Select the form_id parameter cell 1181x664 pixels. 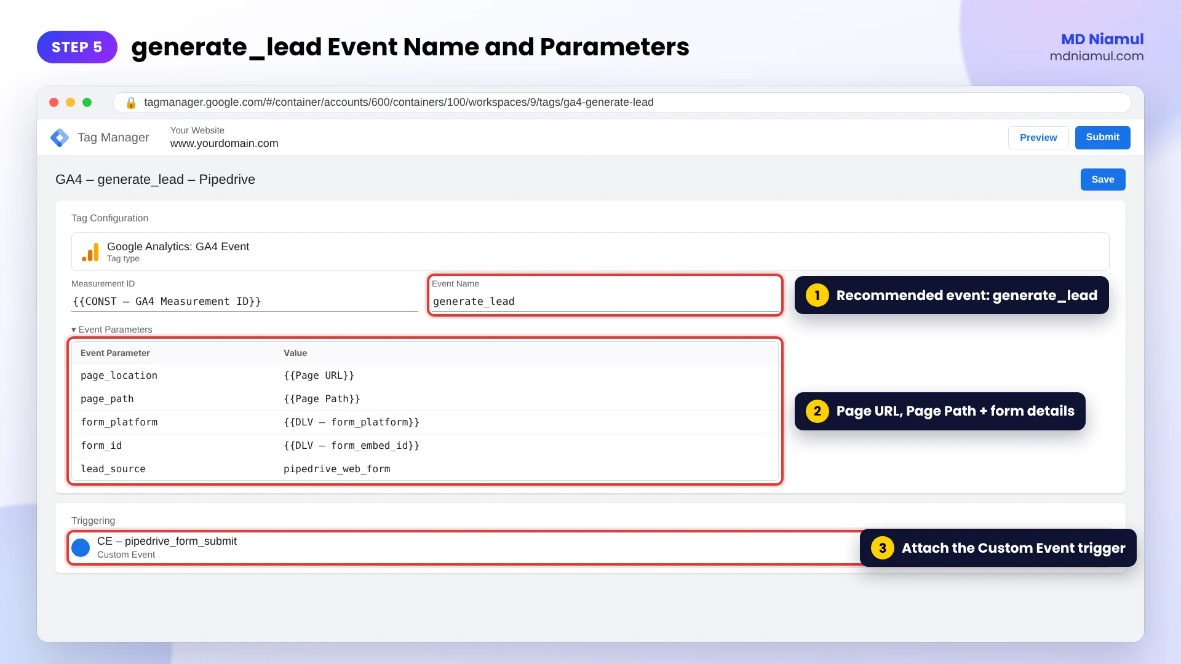click(x=101, y=446)
